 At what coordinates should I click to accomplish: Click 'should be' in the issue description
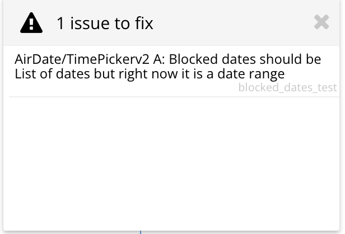(x=290, y=59)
